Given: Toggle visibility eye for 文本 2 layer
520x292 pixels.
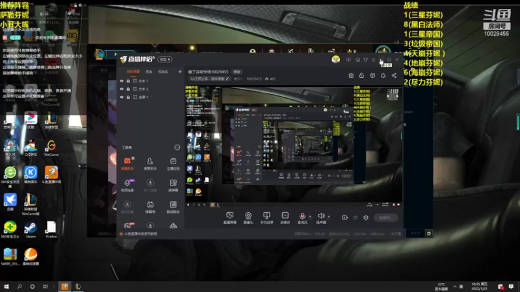Looking at the screenshot, I should (x=122, y=89).
